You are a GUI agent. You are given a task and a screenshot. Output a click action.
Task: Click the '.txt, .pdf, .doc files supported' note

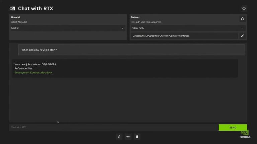tap(146, 22)
